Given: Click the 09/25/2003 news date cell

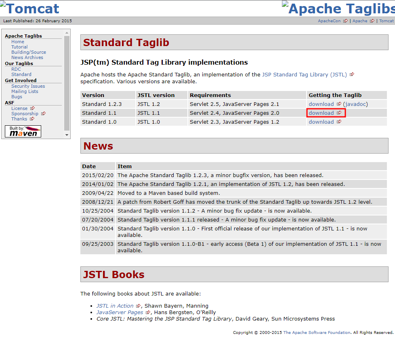Looking at the screenshot, I should (x=98, y=247).
